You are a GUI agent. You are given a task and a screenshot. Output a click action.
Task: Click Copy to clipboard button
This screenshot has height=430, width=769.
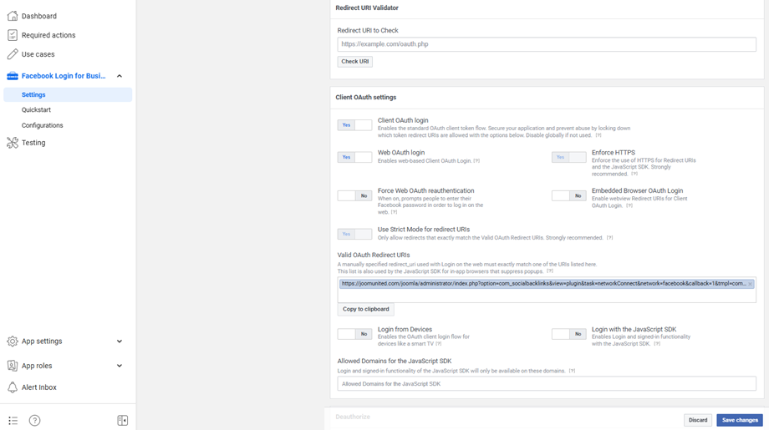coord(365,309)
